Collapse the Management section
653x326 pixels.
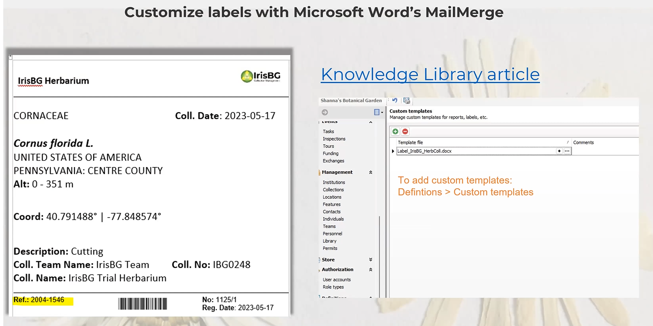click(x=370, y=172)
